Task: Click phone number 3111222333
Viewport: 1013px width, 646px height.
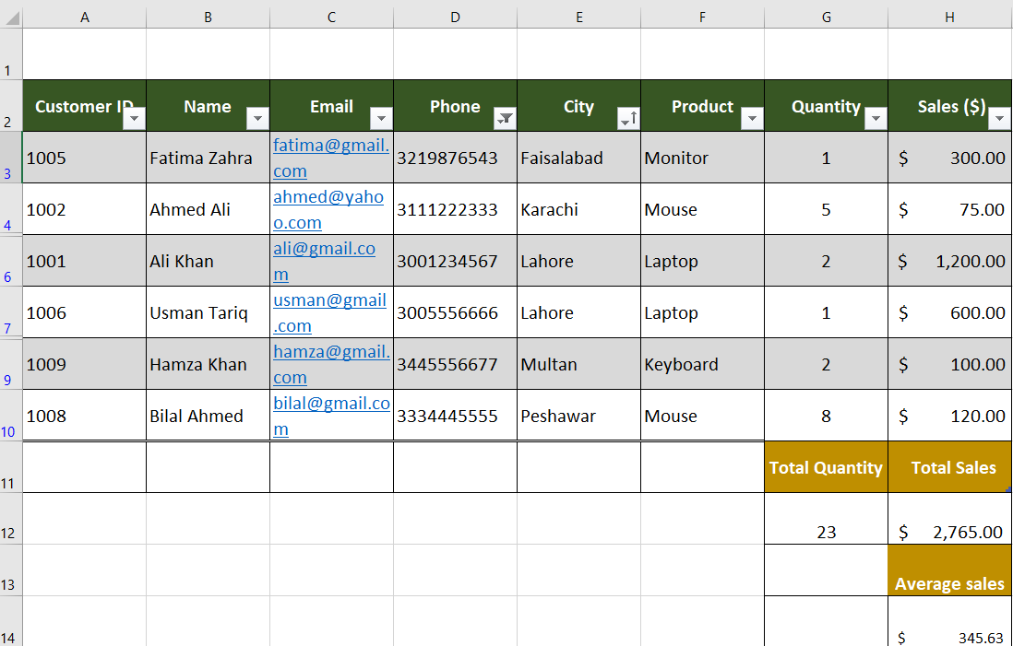Action: coord(456,209)
